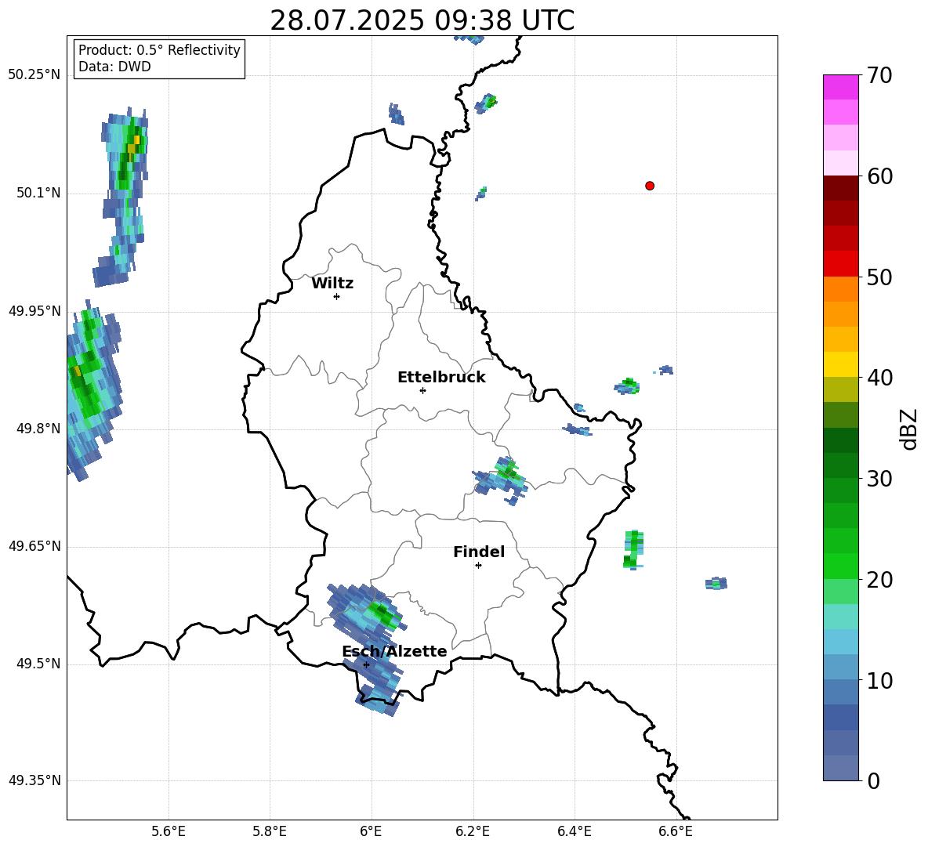The width and height of the screenshot is (928, 847).
Task: Click the latitude label 50.25°N
Action: pyautogui.click(x=34, y=75)
